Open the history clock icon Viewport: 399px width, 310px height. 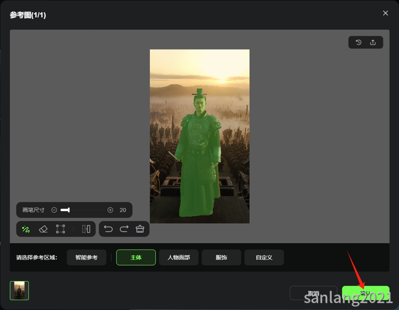(359, 42)
